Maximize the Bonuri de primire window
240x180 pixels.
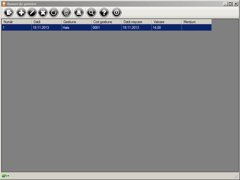230,4
